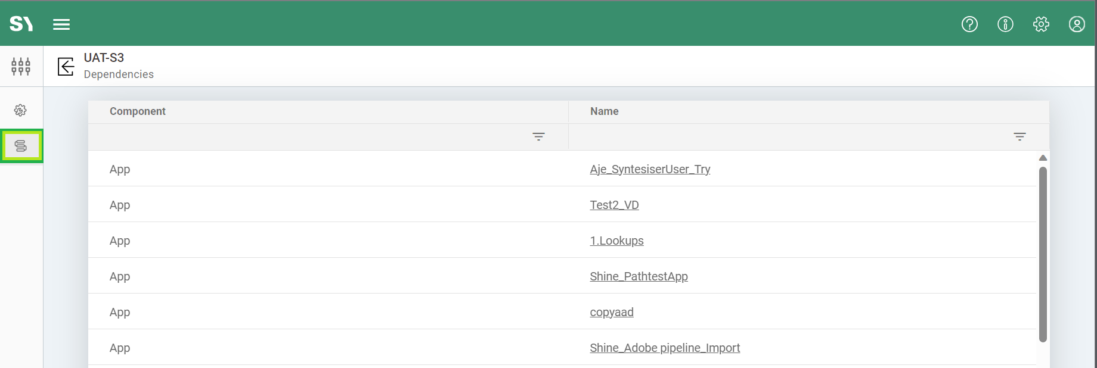
Task: Open the help question mark icon
Action: (969, 24)
